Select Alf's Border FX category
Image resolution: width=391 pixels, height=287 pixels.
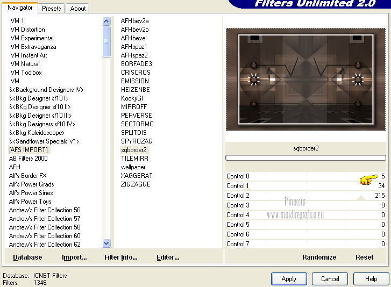coord(27,176)
